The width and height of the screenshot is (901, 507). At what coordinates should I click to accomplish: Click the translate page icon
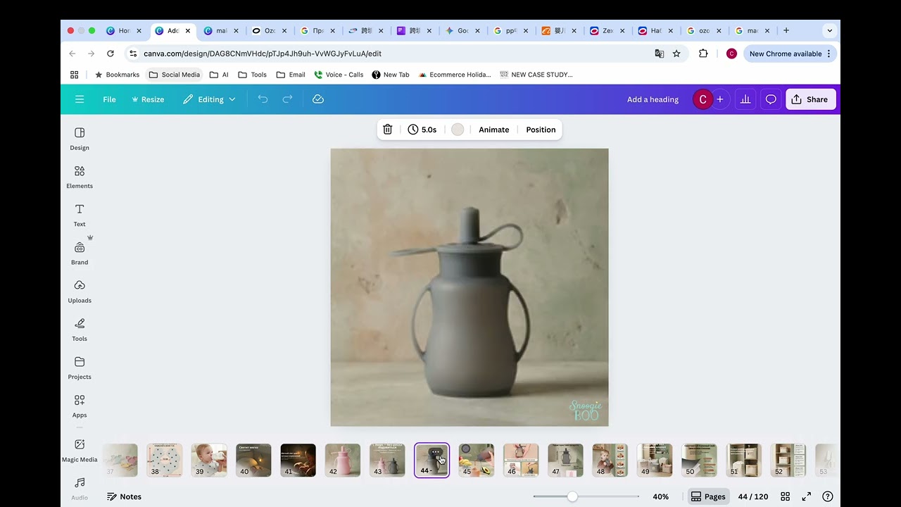pyautogui.click(x=660, y=54)
